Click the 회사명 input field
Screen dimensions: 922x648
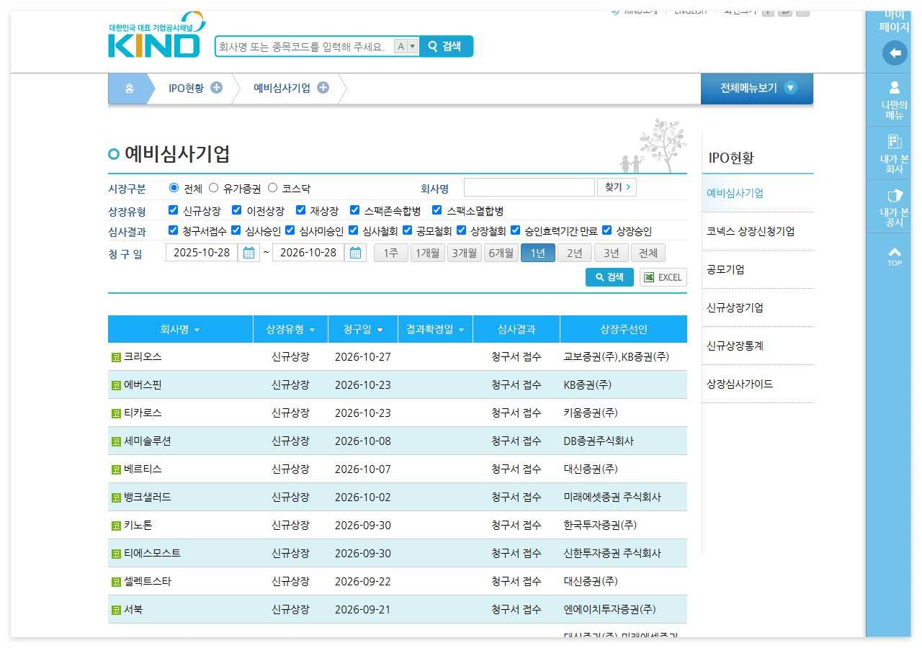click(x=529, y=187)
